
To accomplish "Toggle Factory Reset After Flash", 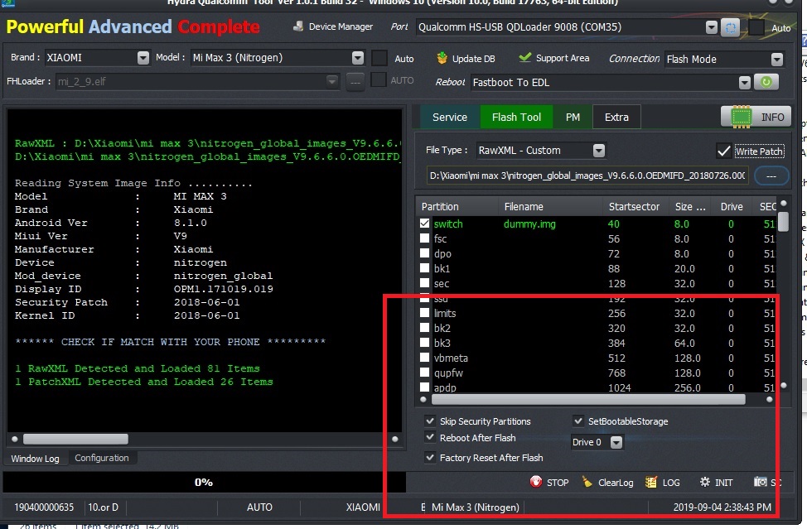I will tap(430, 457).
